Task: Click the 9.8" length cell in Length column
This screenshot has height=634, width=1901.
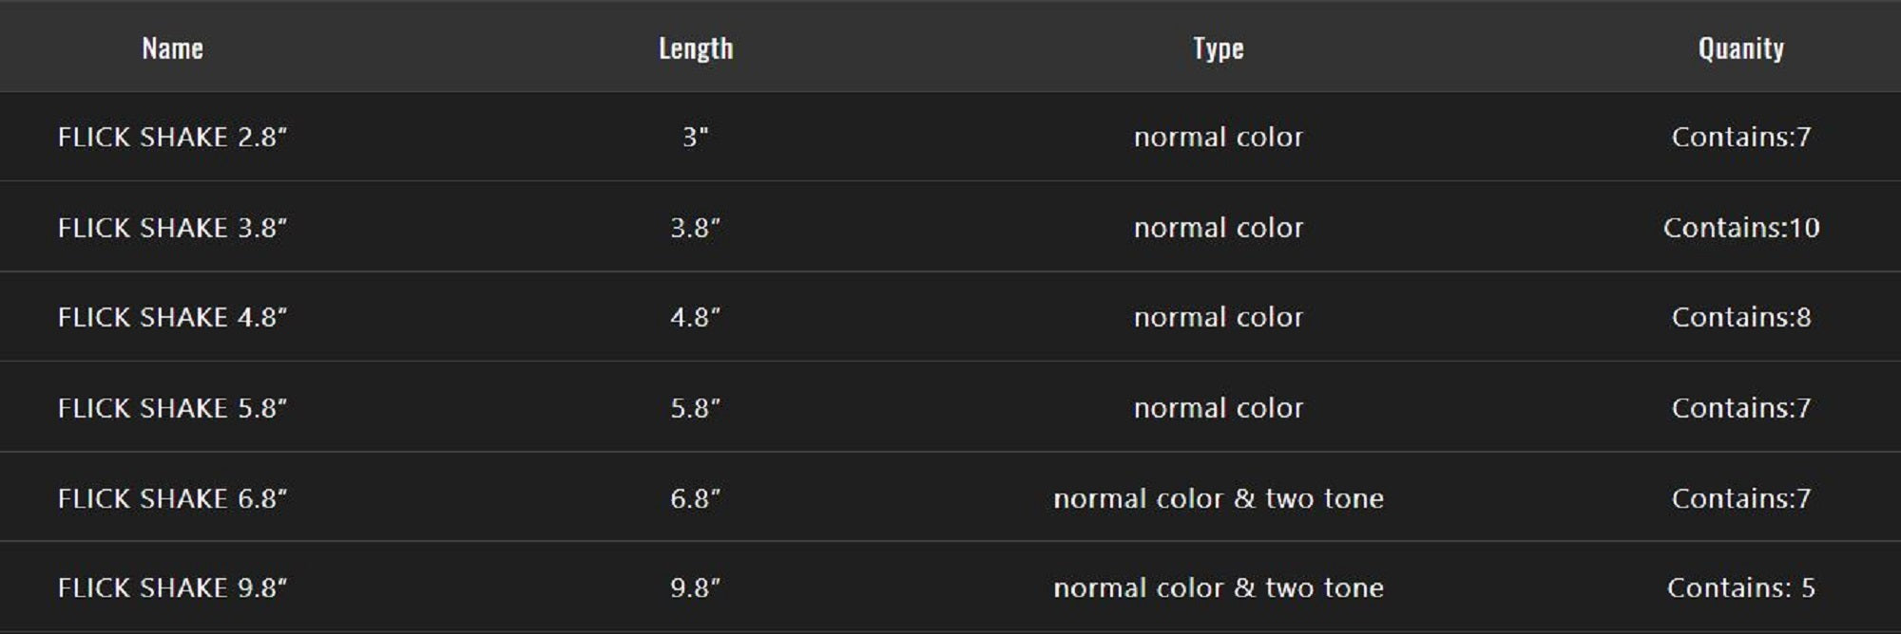Action: tap(696, 587)
